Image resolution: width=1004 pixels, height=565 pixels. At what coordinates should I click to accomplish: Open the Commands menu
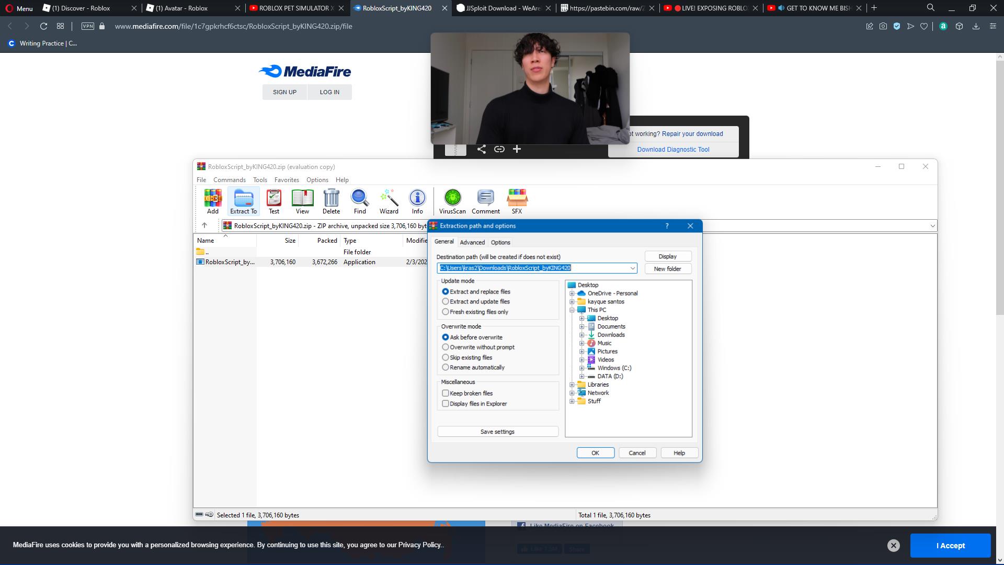pyautogui.click(x=229, y=180)
